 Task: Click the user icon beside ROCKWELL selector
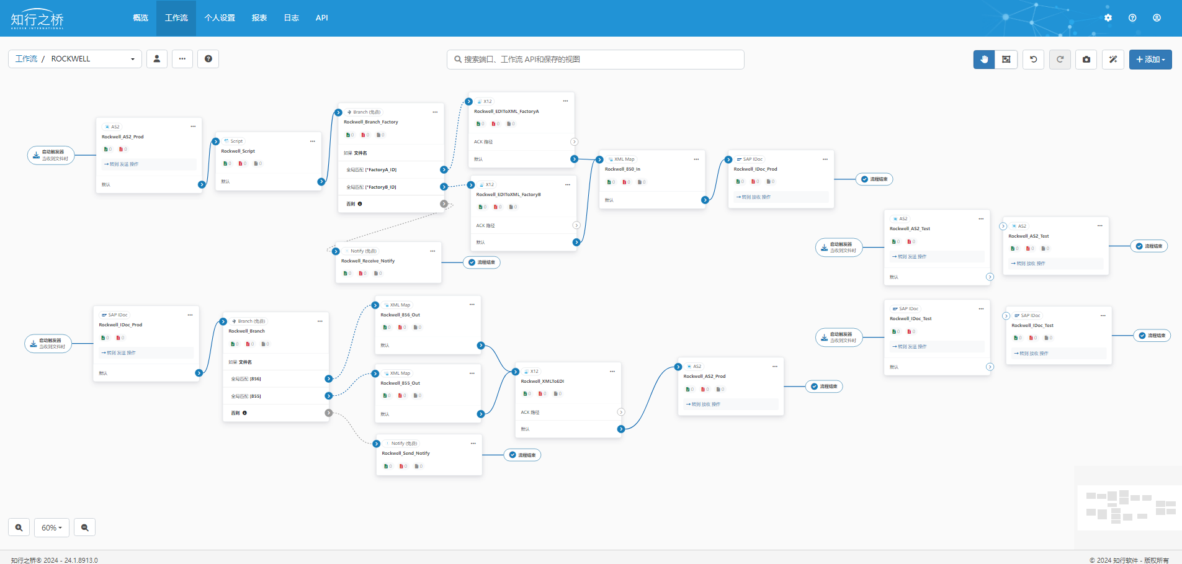pos(157,59)
